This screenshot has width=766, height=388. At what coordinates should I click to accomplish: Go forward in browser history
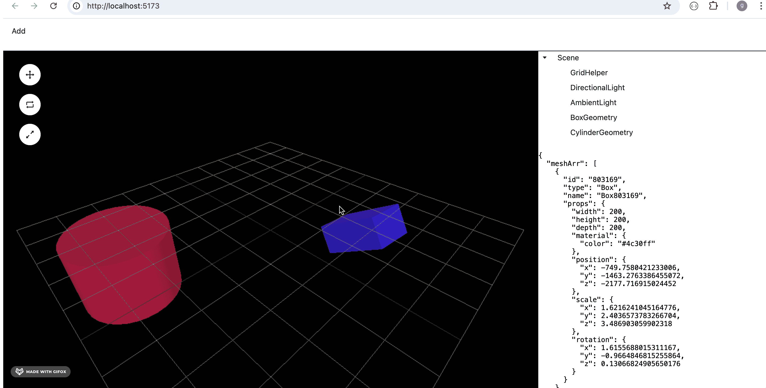point(34,6)
